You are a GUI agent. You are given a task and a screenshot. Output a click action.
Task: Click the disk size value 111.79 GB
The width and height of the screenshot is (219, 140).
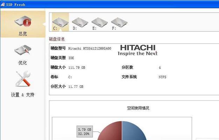(77, 68)
